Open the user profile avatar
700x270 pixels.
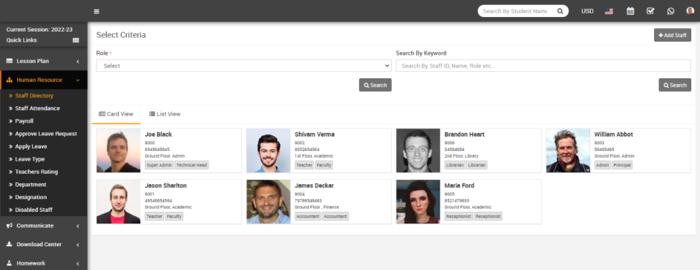[x=690, y=11]
